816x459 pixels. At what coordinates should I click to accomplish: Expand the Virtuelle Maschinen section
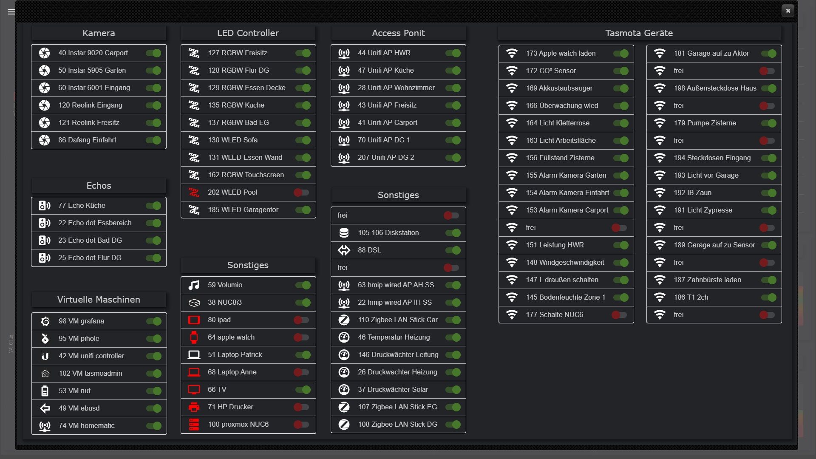pos(98,299)
